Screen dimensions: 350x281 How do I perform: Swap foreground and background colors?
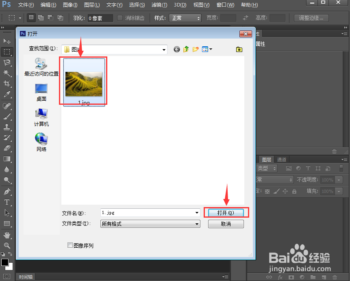point(10,253)
